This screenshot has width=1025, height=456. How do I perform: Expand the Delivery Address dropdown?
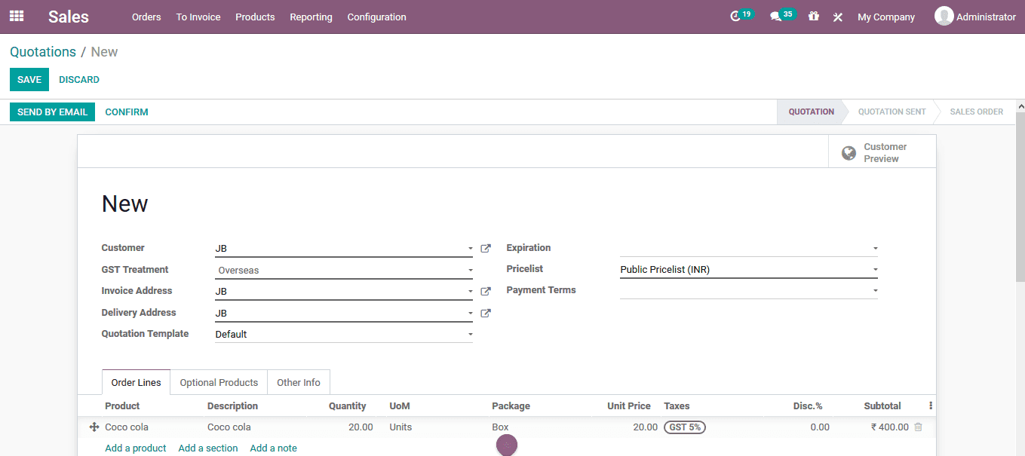click(470, 313)
